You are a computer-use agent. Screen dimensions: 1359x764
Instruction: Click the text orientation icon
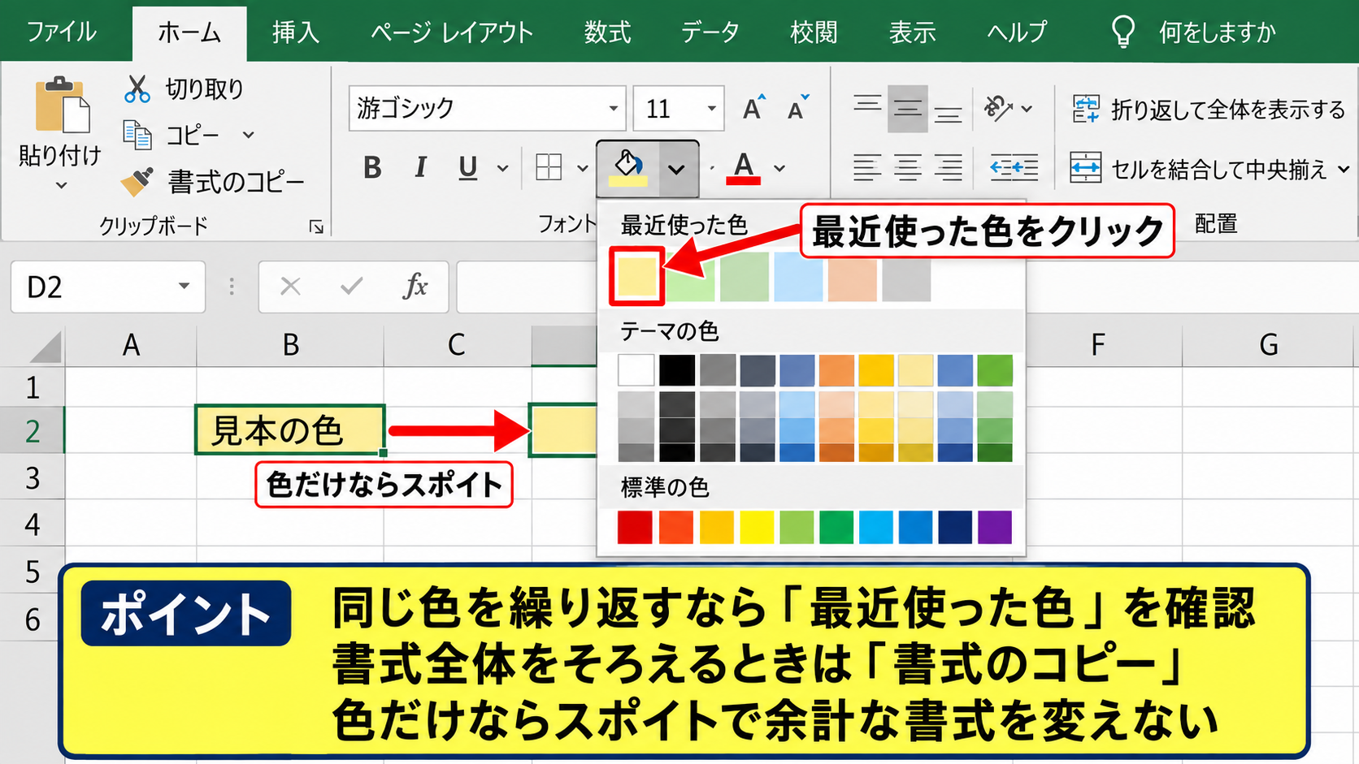(997, 108)
